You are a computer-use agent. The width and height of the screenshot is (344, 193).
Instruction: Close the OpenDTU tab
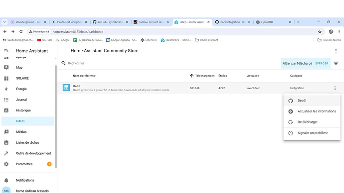click(290, 22)
